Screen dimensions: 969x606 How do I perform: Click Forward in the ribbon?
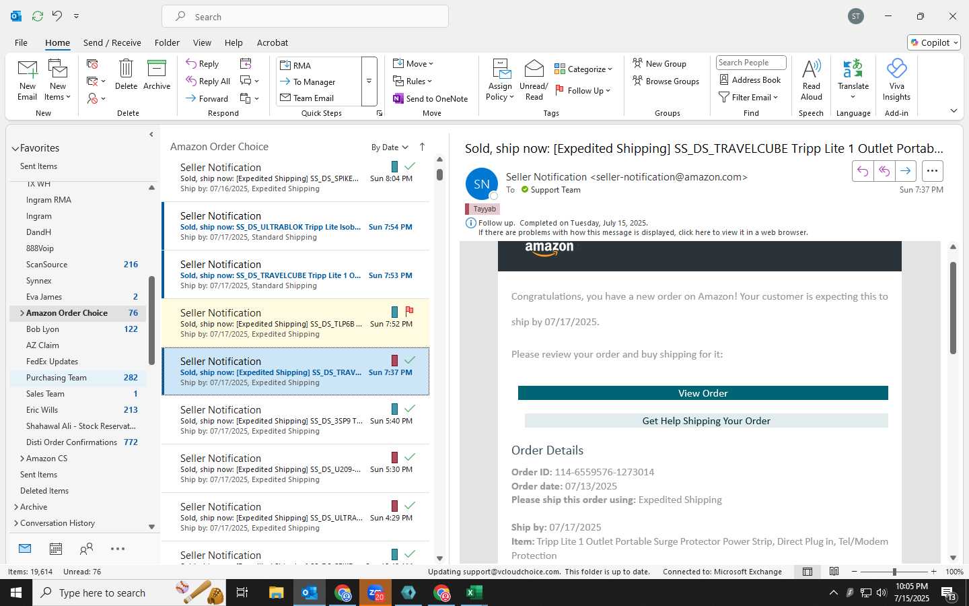[x=207, y=98]
